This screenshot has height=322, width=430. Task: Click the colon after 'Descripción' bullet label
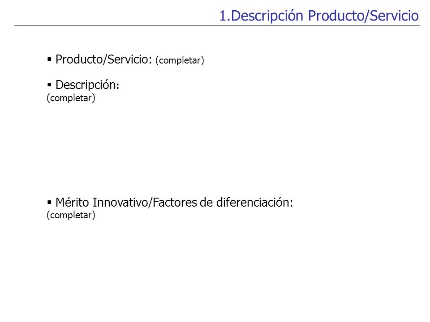pos(118,86)
